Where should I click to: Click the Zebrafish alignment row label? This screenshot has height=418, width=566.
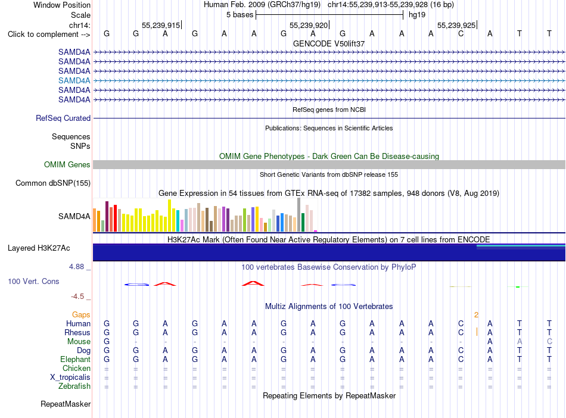pyautogui.click(x=74, y=386)
